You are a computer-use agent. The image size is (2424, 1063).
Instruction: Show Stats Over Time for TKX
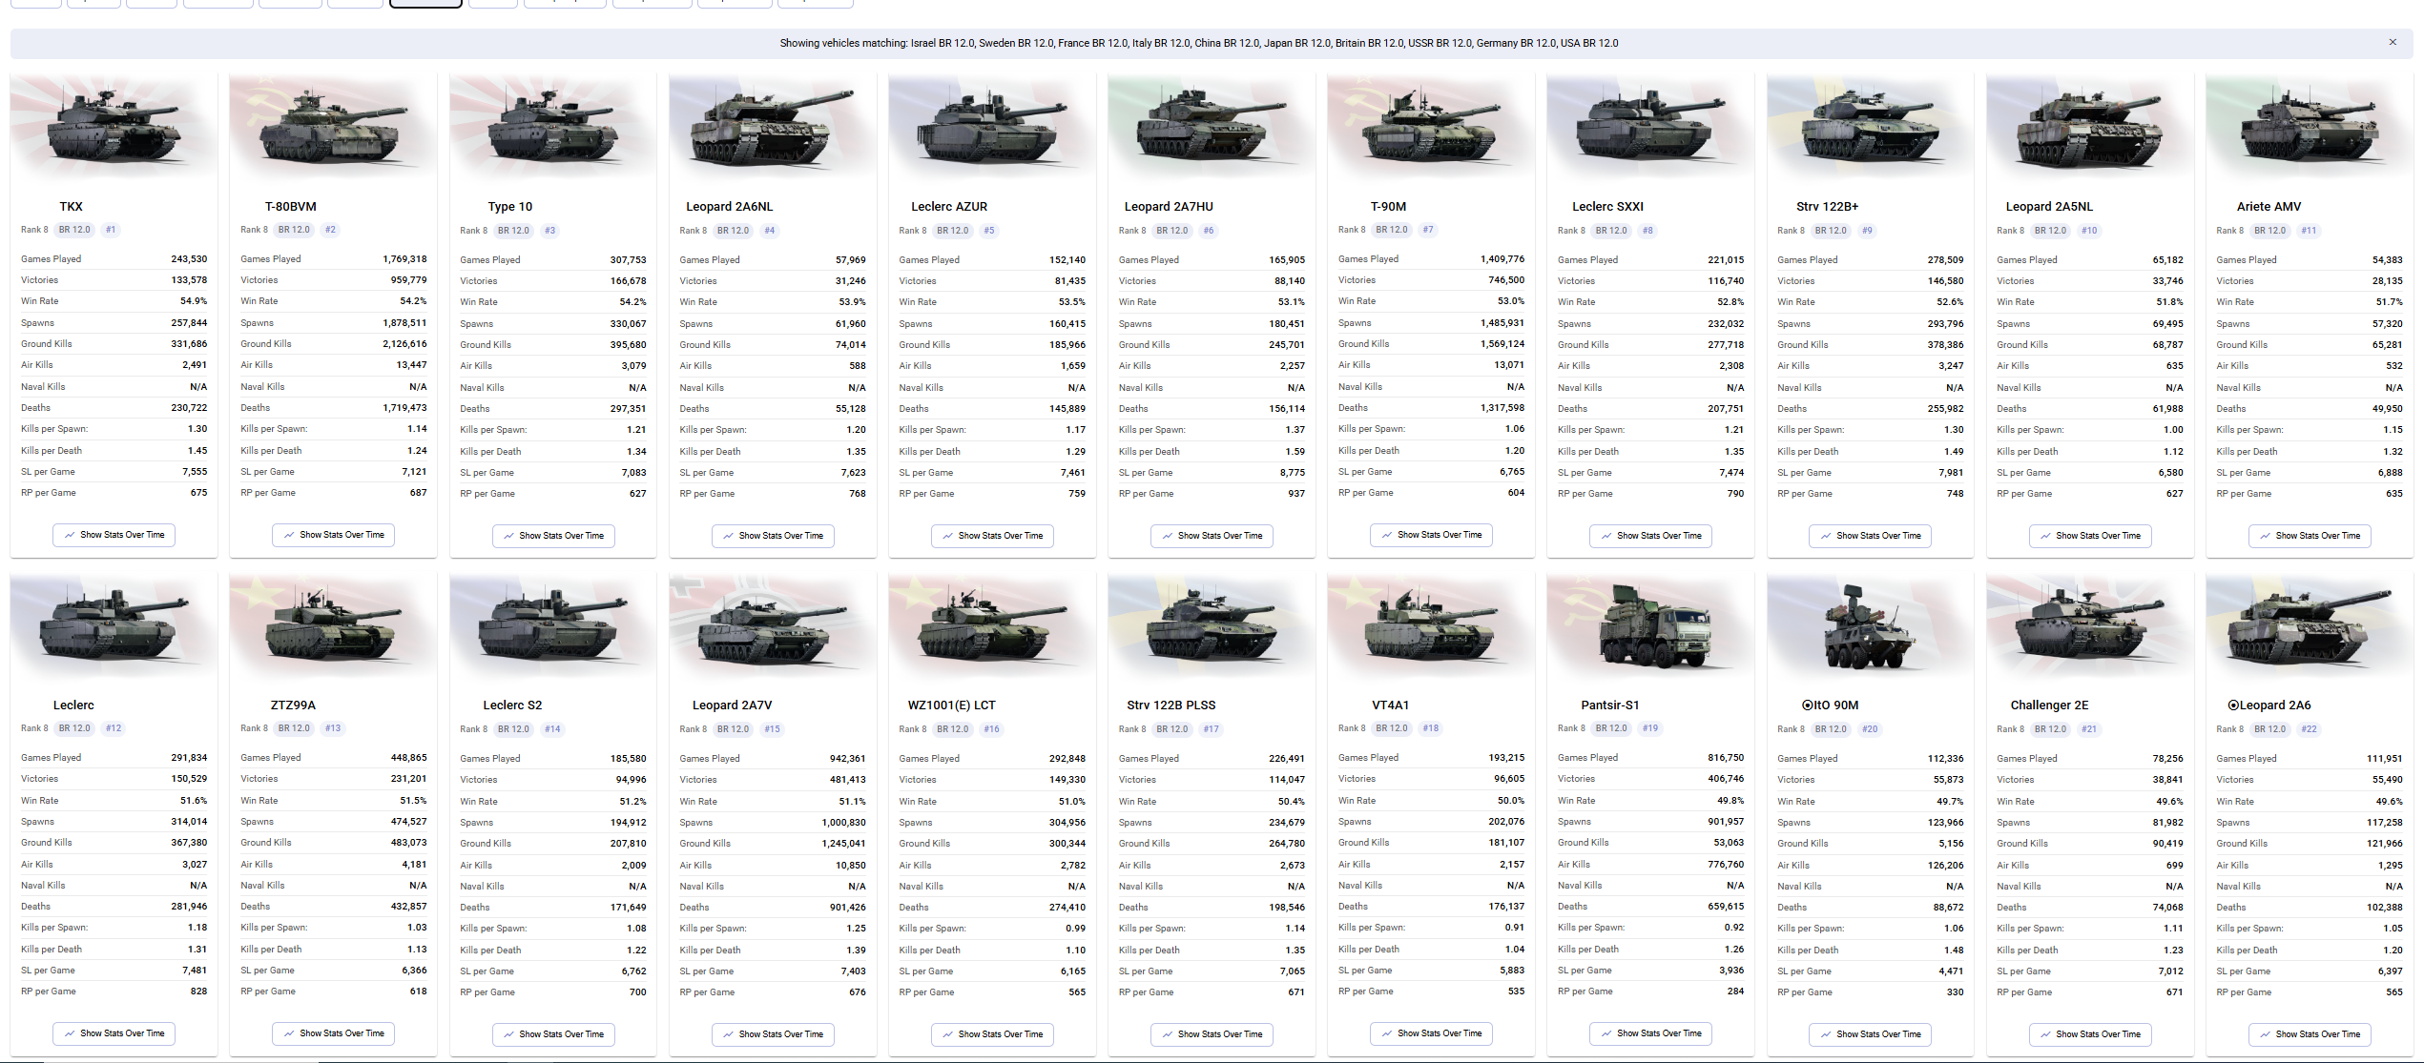pos(114,535)
